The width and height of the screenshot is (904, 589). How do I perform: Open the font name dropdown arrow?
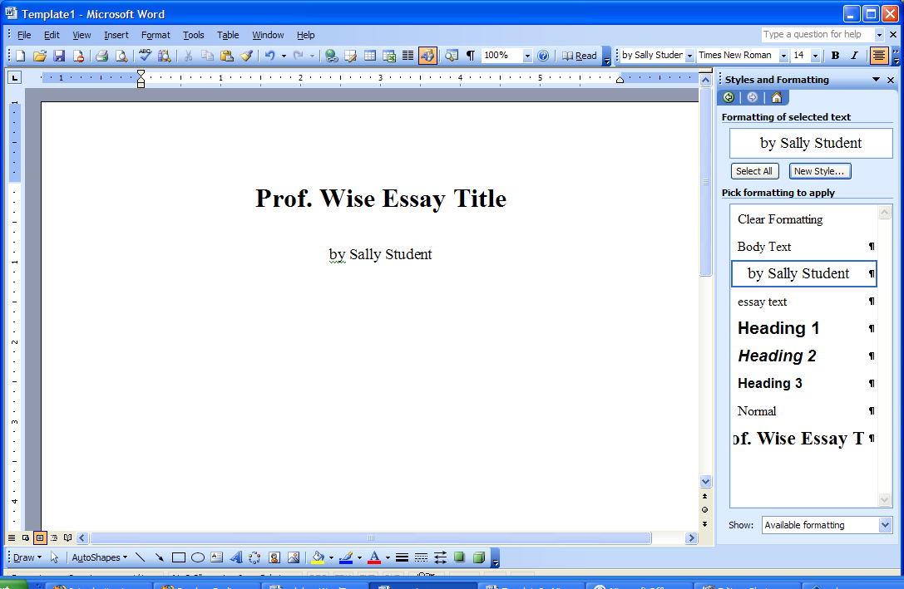[x=783, y=56]
